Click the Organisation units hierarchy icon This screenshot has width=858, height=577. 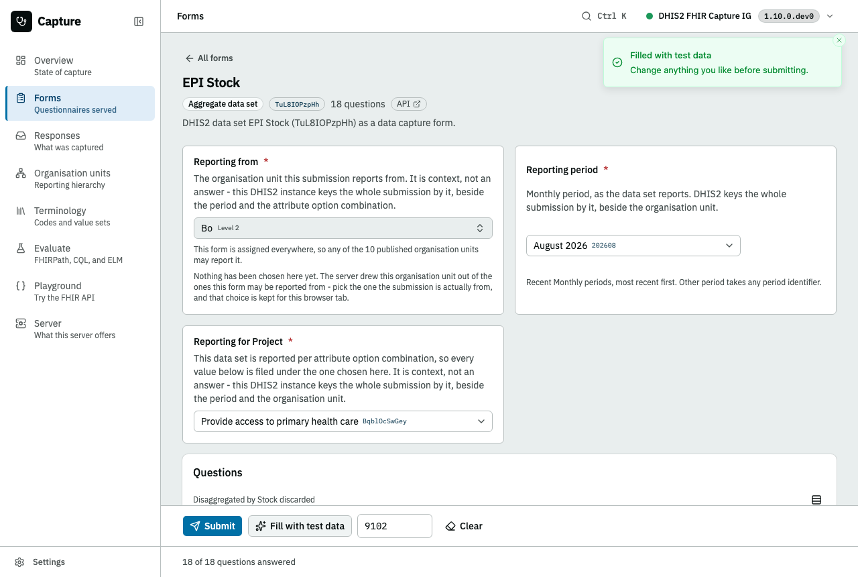(x=21, y=173)
